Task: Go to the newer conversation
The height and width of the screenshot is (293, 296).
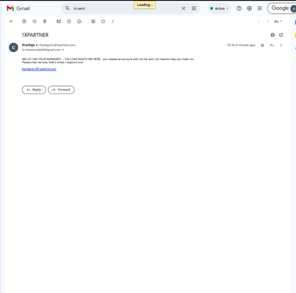Action: tap(259, 21)
